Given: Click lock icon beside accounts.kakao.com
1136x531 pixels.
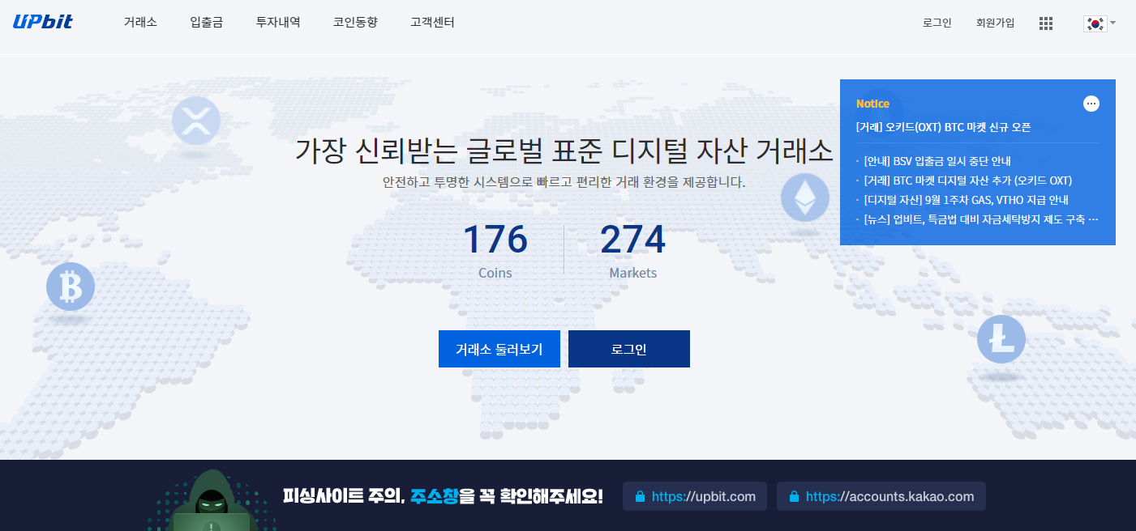Looking at the screenshot, I should pos(793,497).
